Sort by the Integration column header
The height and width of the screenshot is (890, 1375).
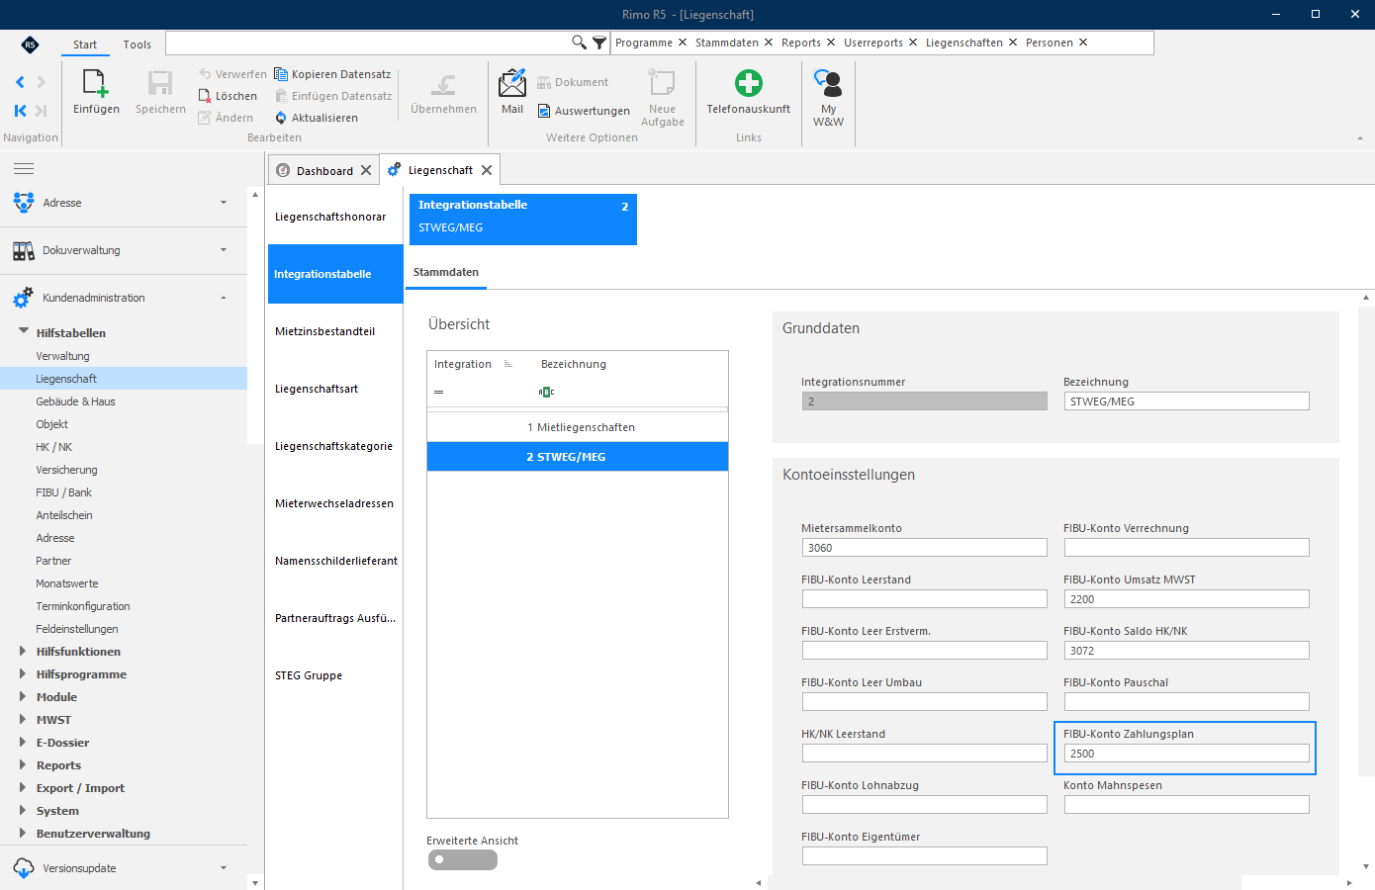click(x=463, y=364)
